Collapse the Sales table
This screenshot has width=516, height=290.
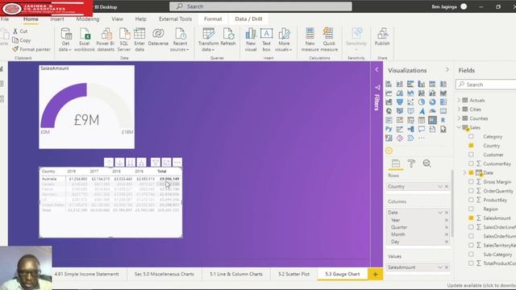(459, 127)
